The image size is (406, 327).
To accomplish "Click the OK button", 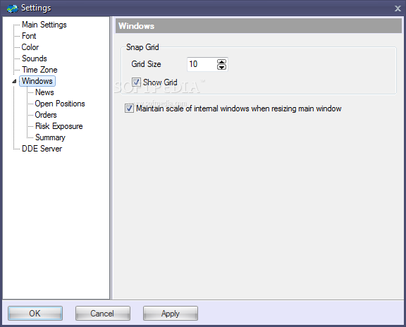I will [35, 314].
